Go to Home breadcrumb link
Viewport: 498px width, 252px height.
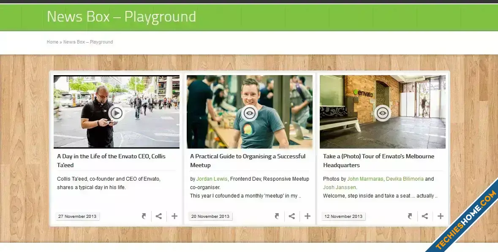point(52,42)
